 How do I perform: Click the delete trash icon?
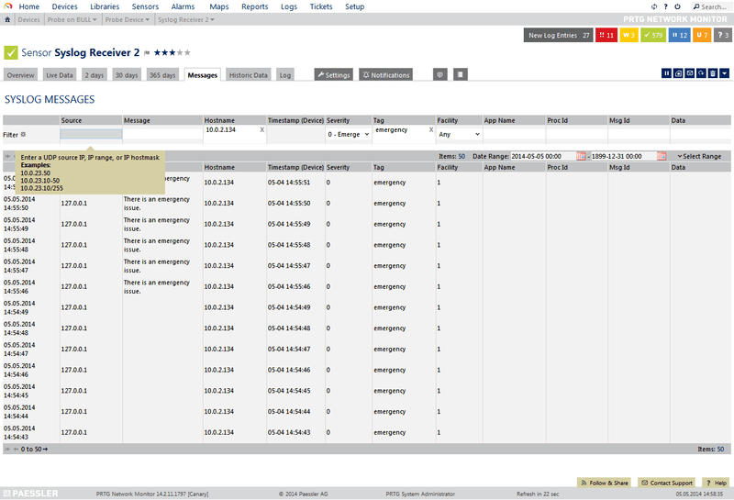(x=713, y=73)
